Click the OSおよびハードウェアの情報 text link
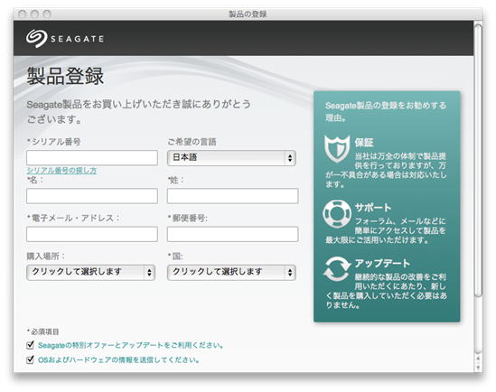The width and height of the screenshot is (496, 392). pos(118,359)
